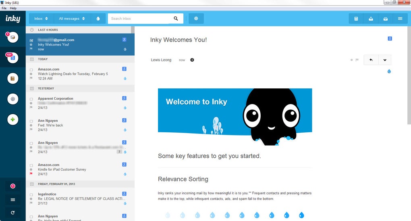Image resolution: width=411 pixels, height=221 pixels.
Task: Click the reply arrow button
Action: (x=371, y=60)
